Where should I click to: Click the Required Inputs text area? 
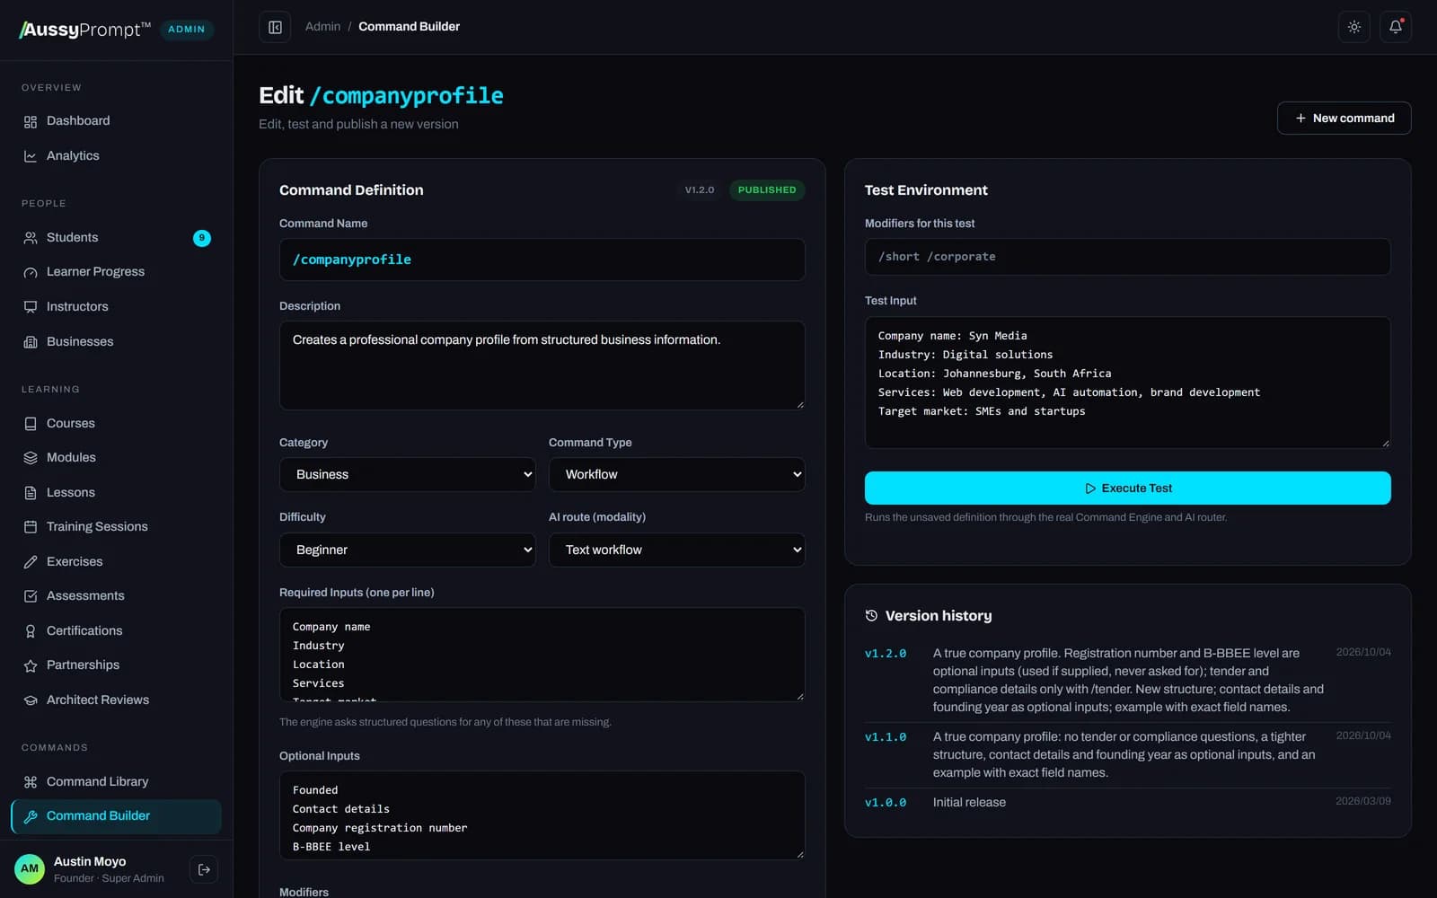542,655
